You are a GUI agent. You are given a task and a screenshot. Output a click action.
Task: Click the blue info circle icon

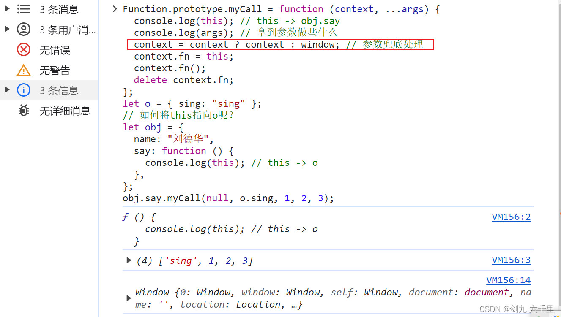pos(24,90)
